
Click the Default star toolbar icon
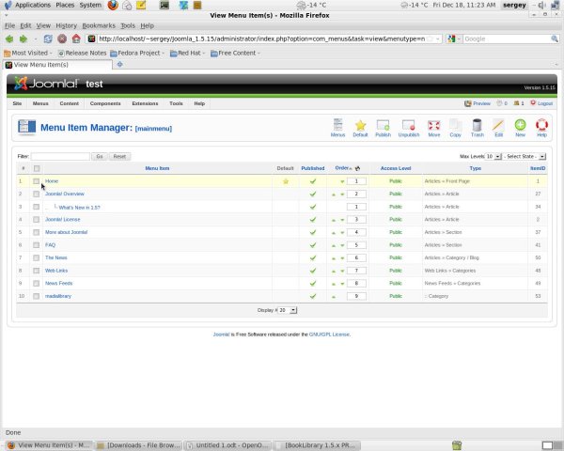point(360,128)
